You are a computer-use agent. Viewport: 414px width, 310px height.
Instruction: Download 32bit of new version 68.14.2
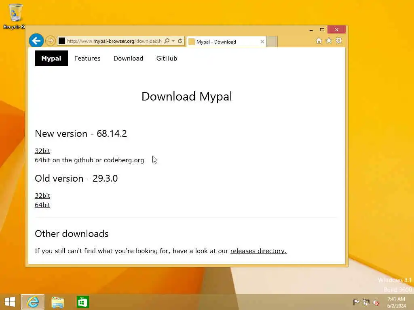coord(42,151)
